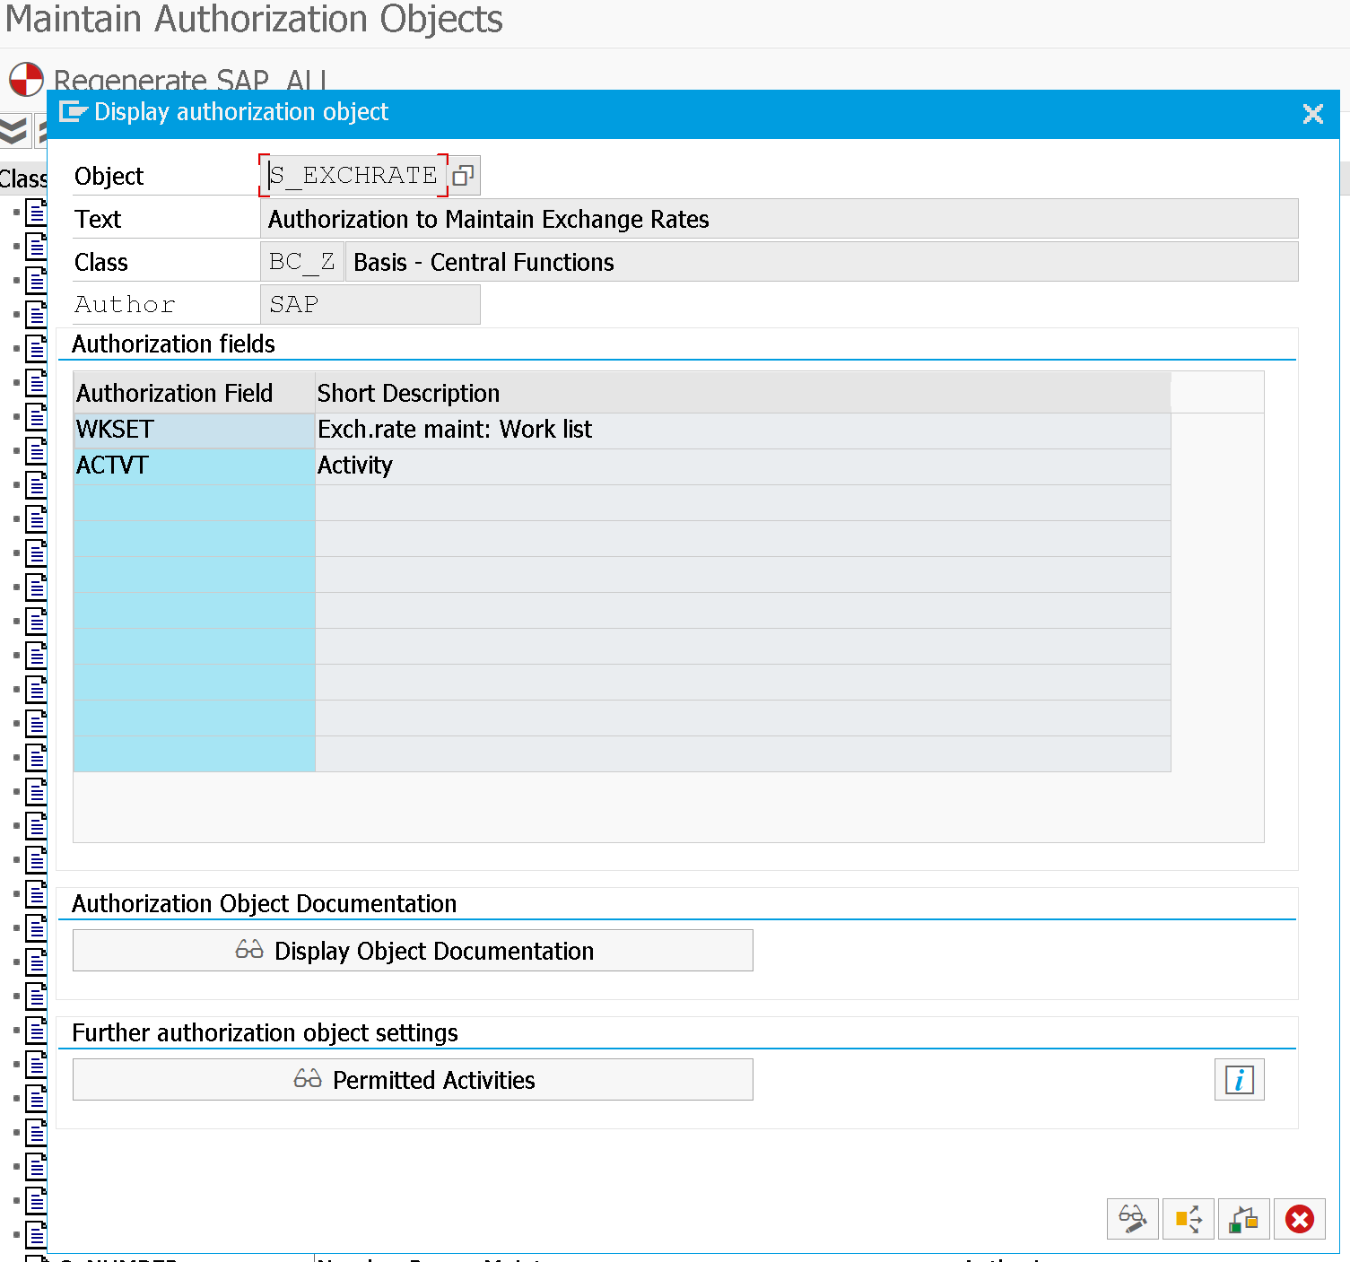Click the Author field containing SAP

click(x=370, y=305)
